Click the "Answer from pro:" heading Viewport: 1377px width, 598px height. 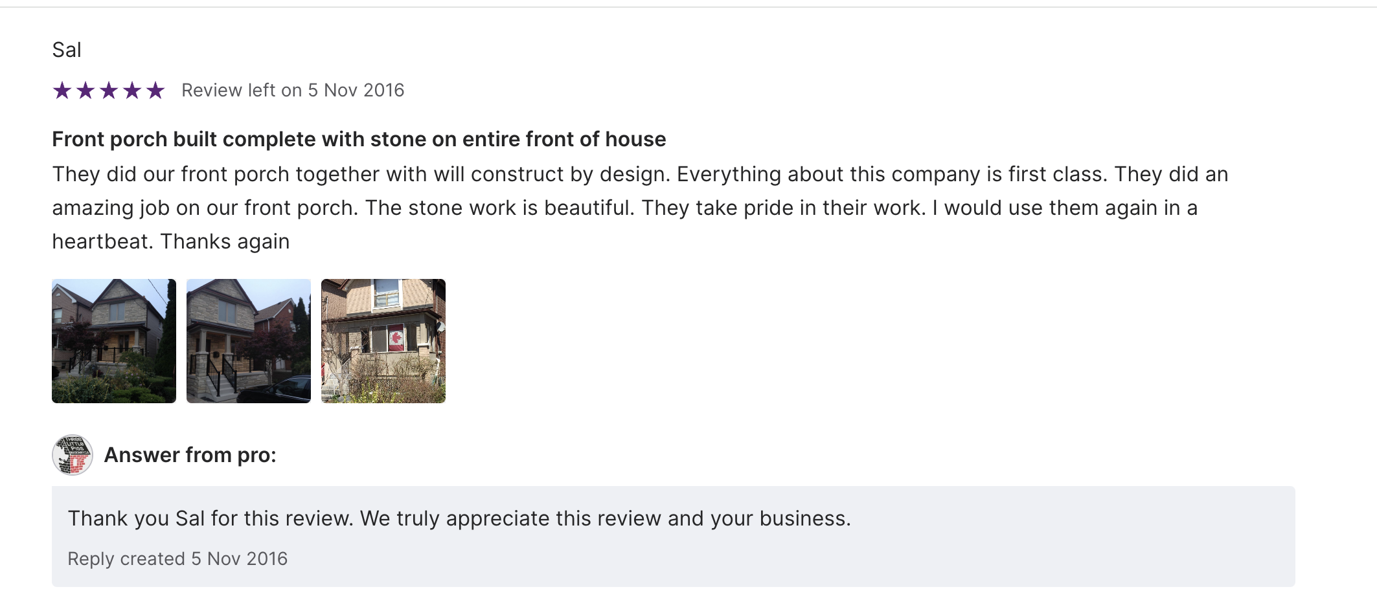tap(190, 455)
